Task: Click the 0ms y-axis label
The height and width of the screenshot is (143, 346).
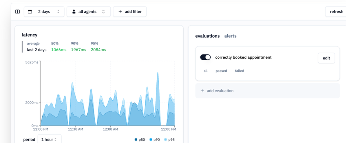Action: pyautogui.click(x=35, y=126)
